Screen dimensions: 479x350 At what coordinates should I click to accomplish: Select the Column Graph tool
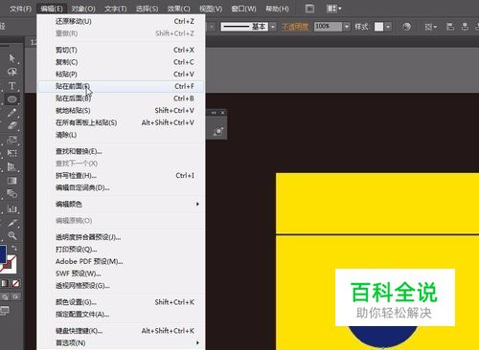click(11, 208)
